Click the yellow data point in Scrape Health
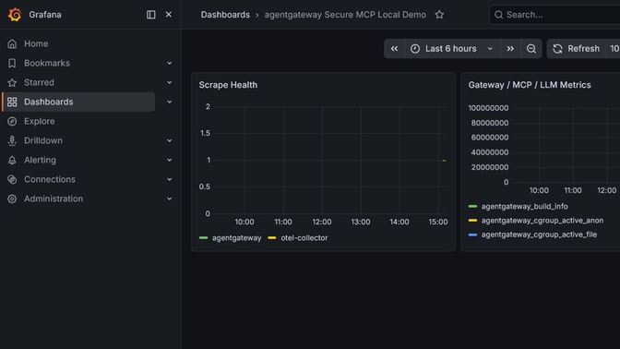620x349 pixels. tap(444, 161)
